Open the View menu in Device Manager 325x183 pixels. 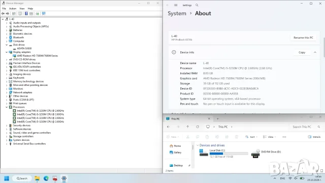pos(22,9)
